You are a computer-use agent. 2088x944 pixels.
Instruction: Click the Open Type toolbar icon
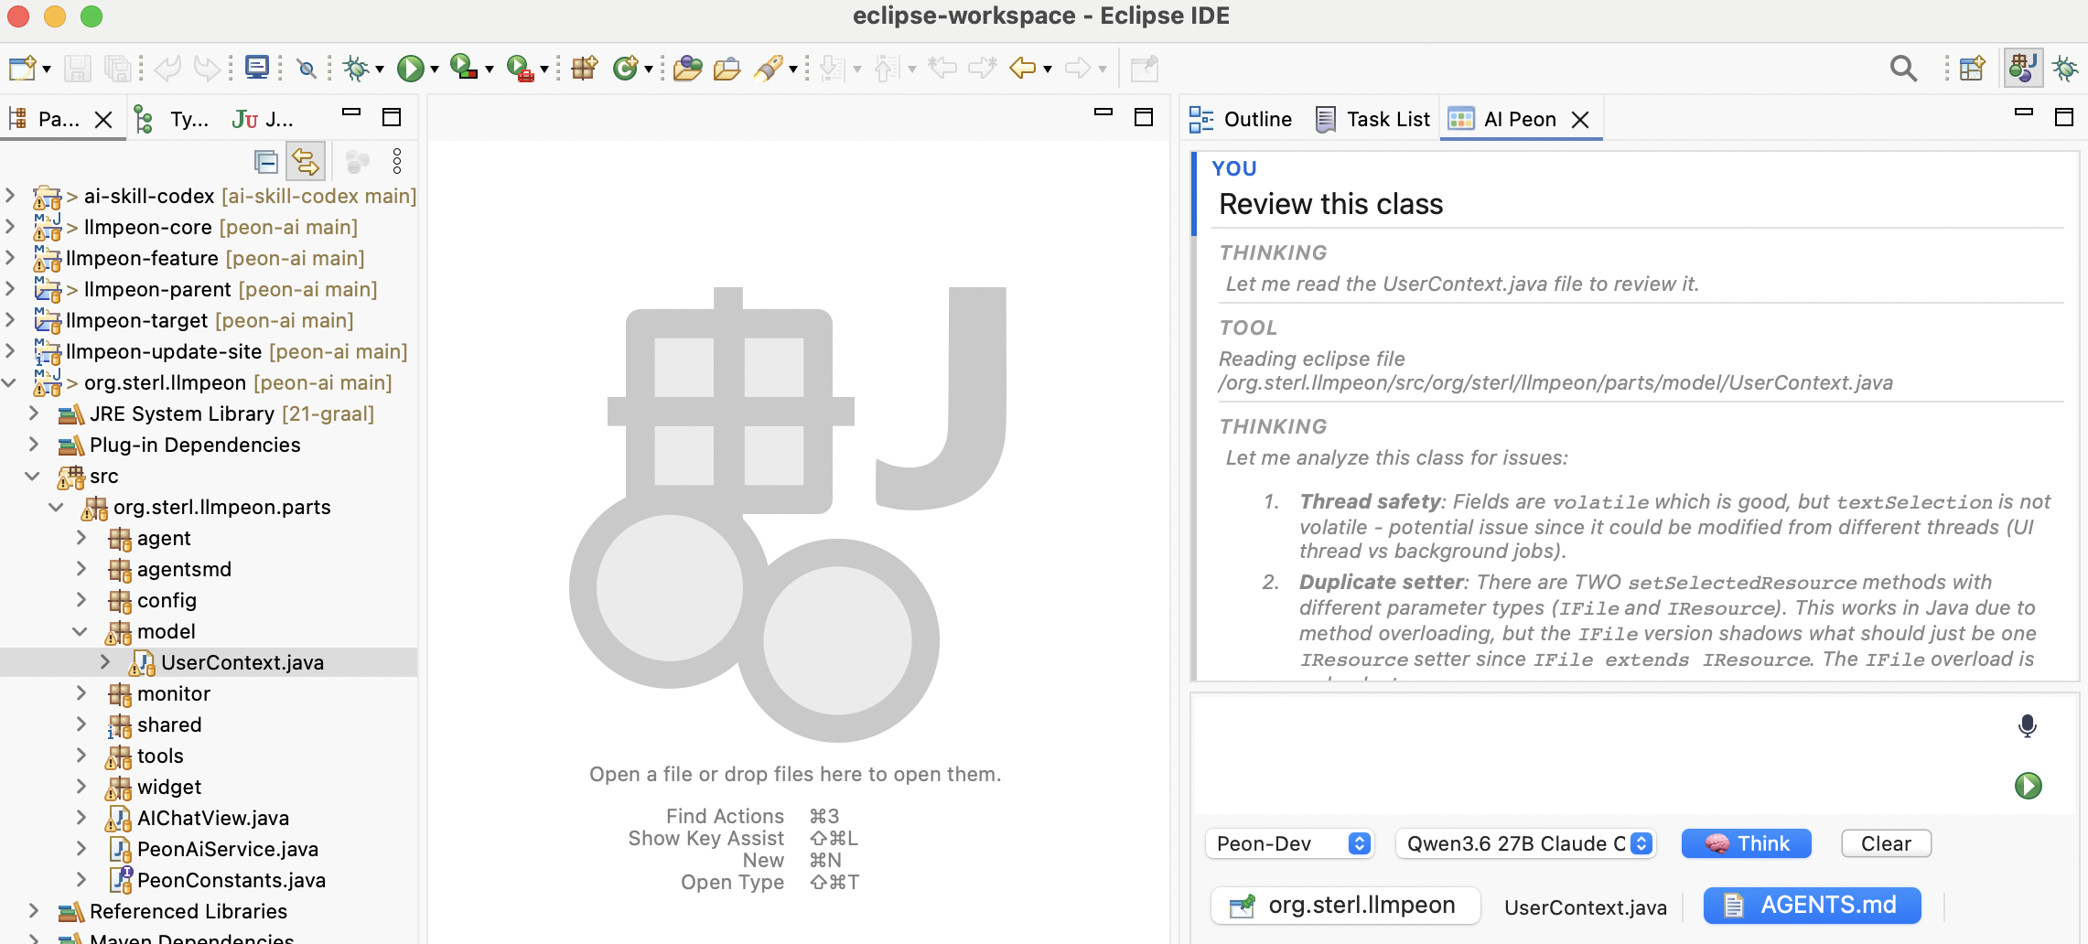click(x=687, y=68)
